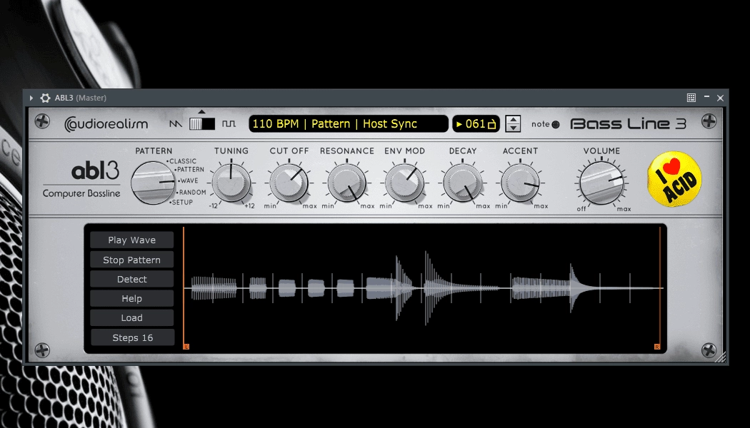Set pattern mode to CLASSIC
Image resolution: width=750 pixels, height=428 pixels.
click(183, 161)
